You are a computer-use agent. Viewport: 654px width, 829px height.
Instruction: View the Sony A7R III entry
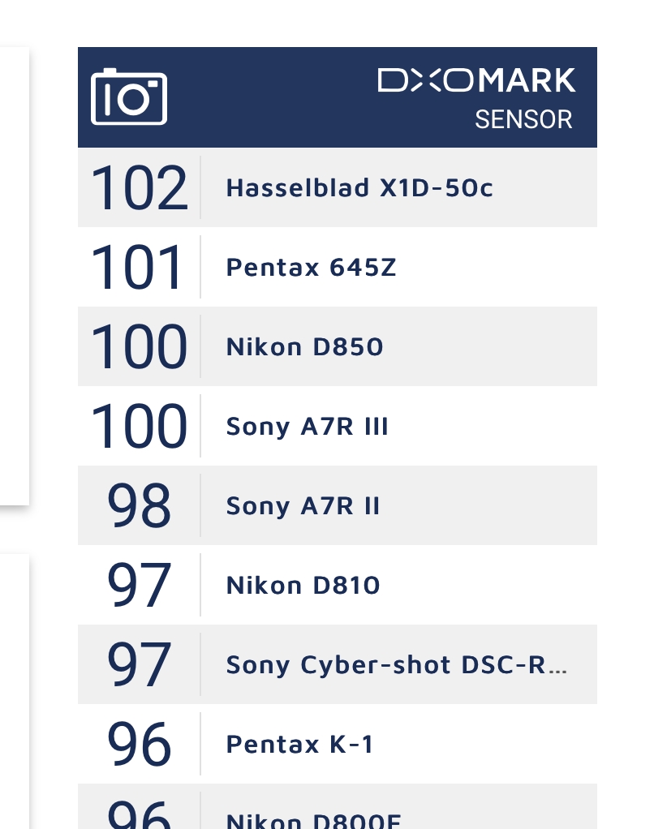click(308, 427)
